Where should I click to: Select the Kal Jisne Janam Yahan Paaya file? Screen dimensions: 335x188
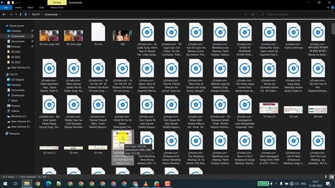pos(49,112)
